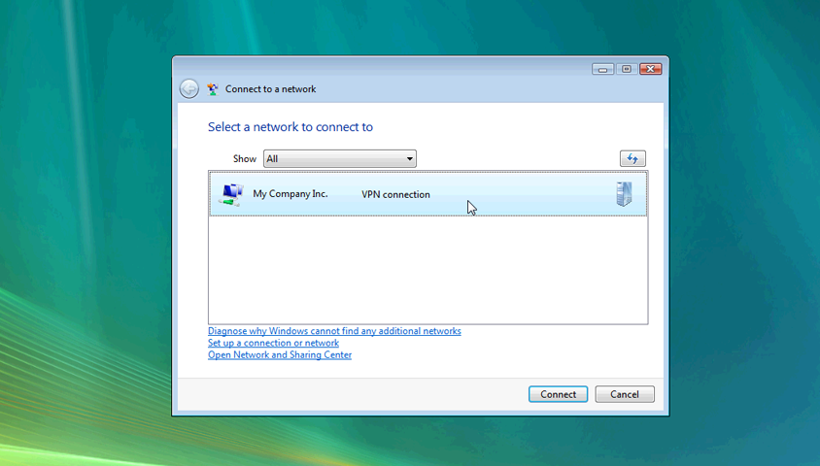Click empty area in the network list
This screenshot has width=820, height=466.
tap(427, 272)
